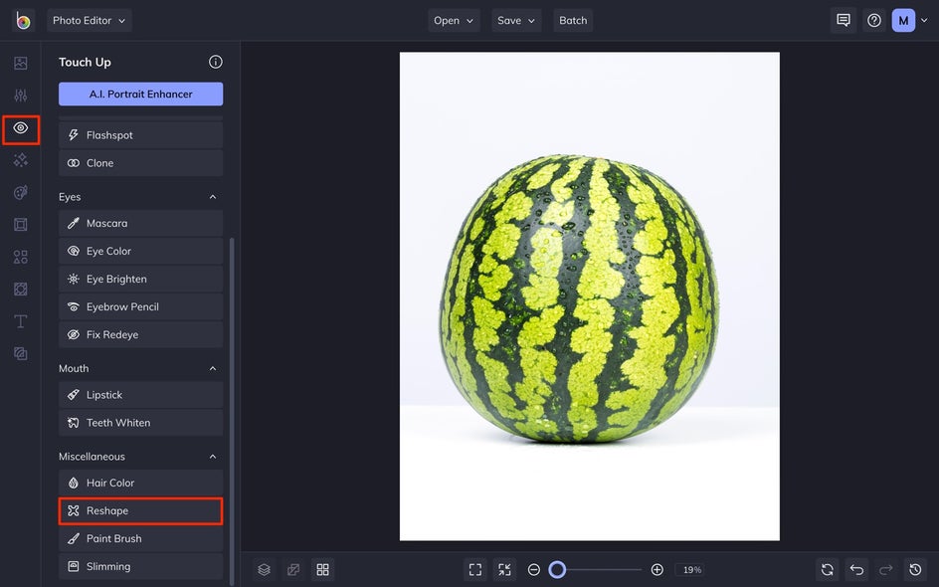Collapse the Eyes section

213,197
